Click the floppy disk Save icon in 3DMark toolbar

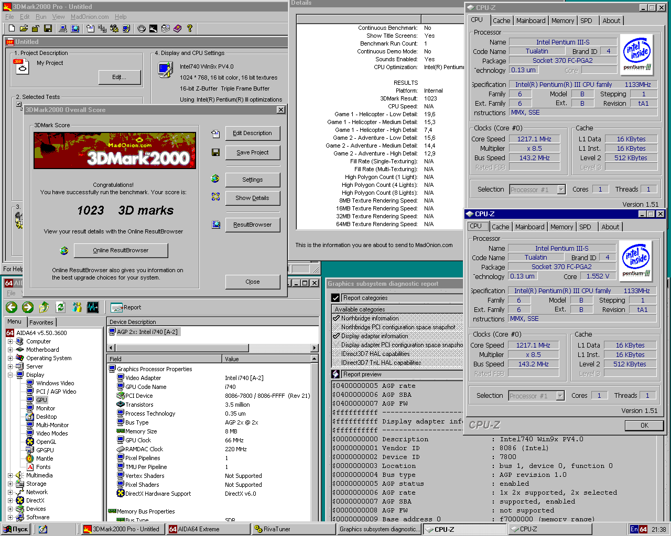click(x=48, y=28)
